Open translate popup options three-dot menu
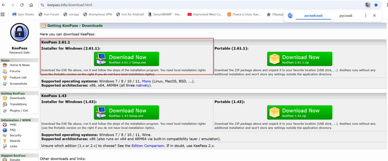This screenshot has width=388, height=161. 366,15
